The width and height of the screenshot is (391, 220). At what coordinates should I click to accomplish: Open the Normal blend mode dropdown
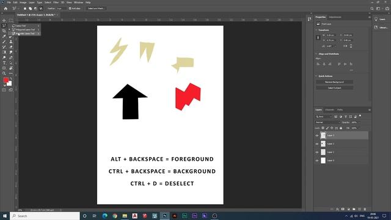[x=327, y=122]
